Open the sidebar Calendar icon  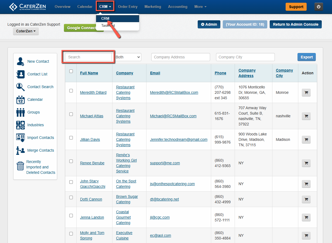point(20,99)
